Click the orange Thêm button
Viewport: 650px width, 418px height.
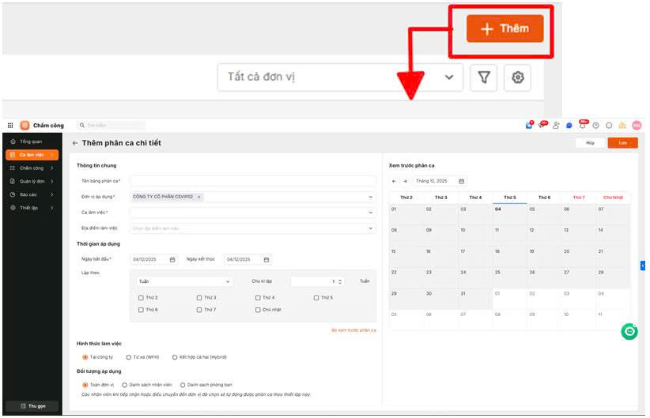coord(505,28)
